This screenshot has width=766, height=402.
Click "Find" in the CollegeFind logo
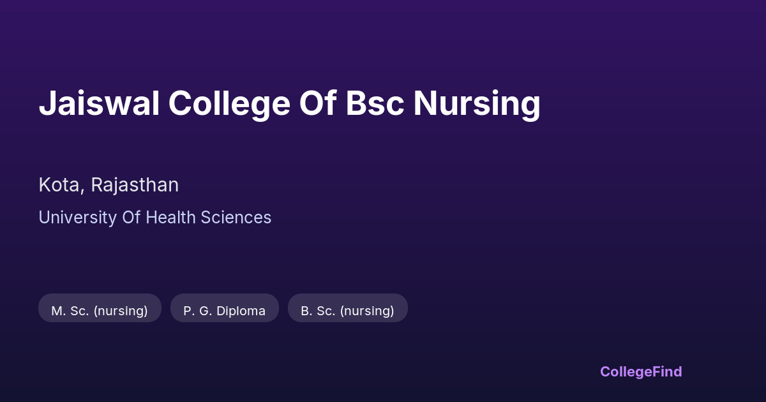point(667,371)
